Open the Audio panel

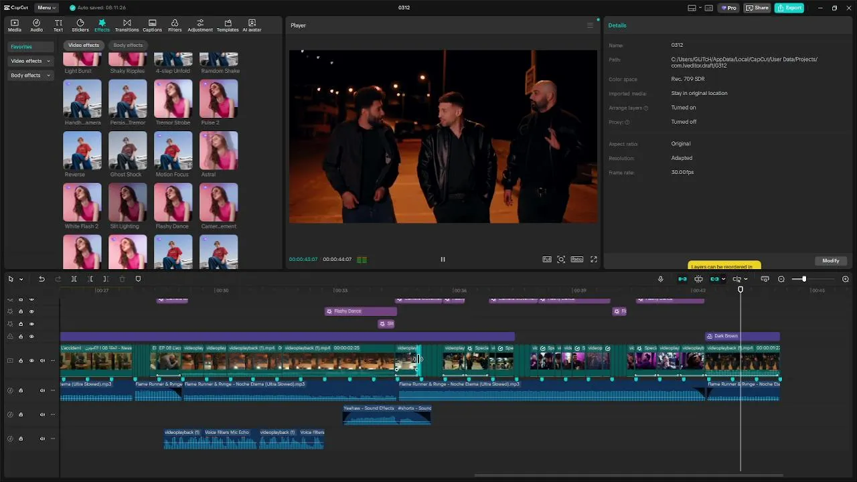(36, 25)
